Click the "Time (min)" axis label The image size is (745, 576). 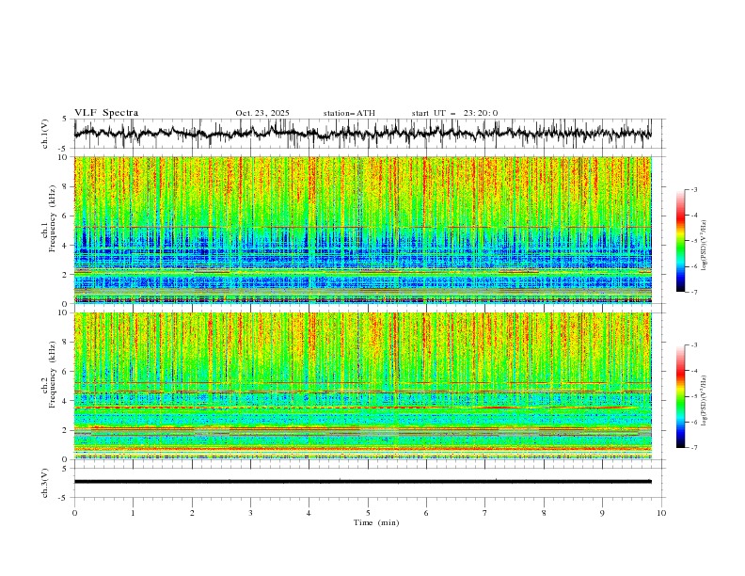376,522
